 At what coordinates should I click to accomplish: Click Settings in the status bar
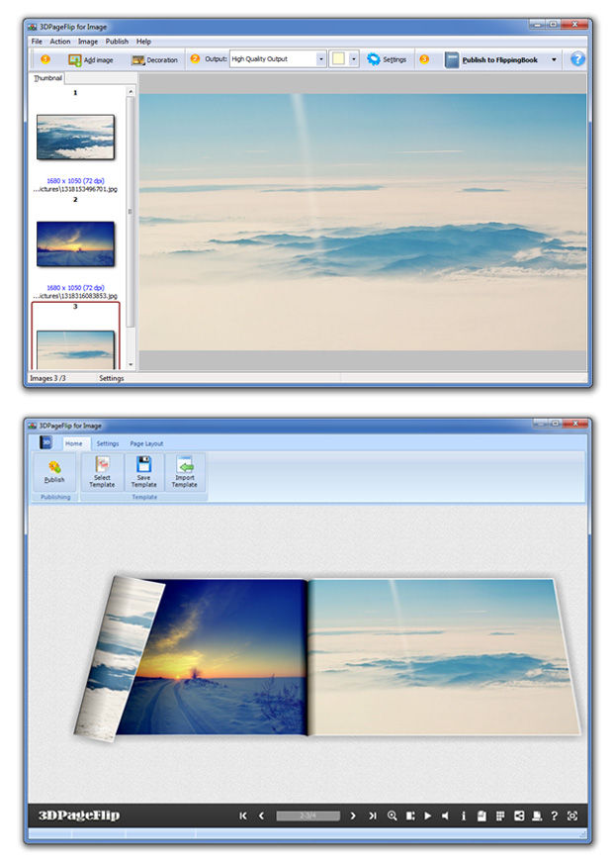pyautogui.click(x=112, y=378)
